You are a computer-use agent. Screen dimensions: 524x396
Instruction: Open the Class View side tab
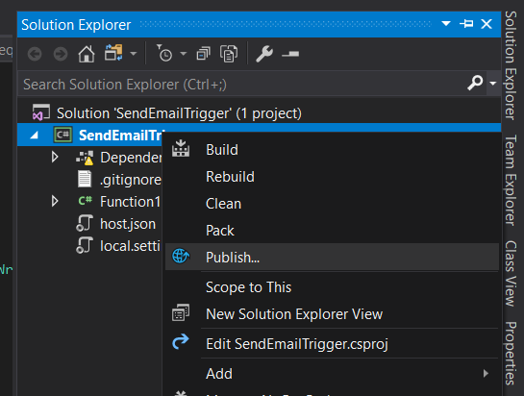pos(511,273)
